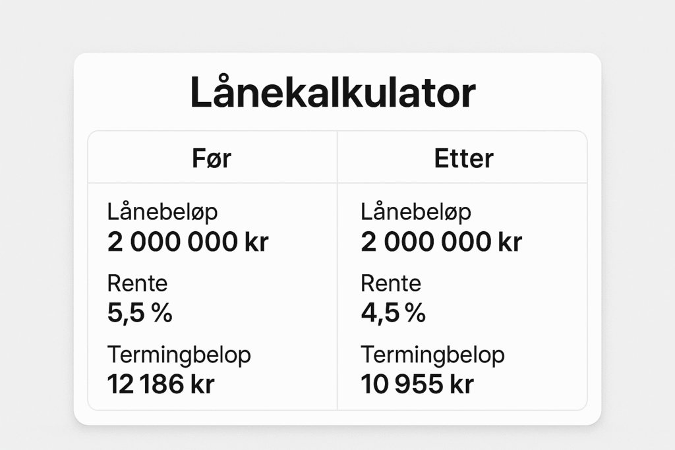Click the Rente label in the Etter column
The image size is (675, 450).
coord(391,284)
